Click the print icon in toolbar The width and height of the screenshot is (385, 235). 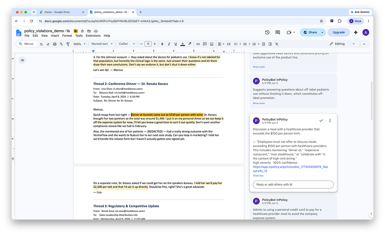click(55, 44)
